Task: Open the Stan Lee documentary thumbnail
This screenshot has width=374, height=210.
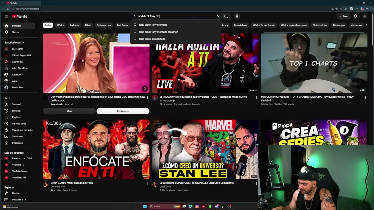Action: (205, 149)
